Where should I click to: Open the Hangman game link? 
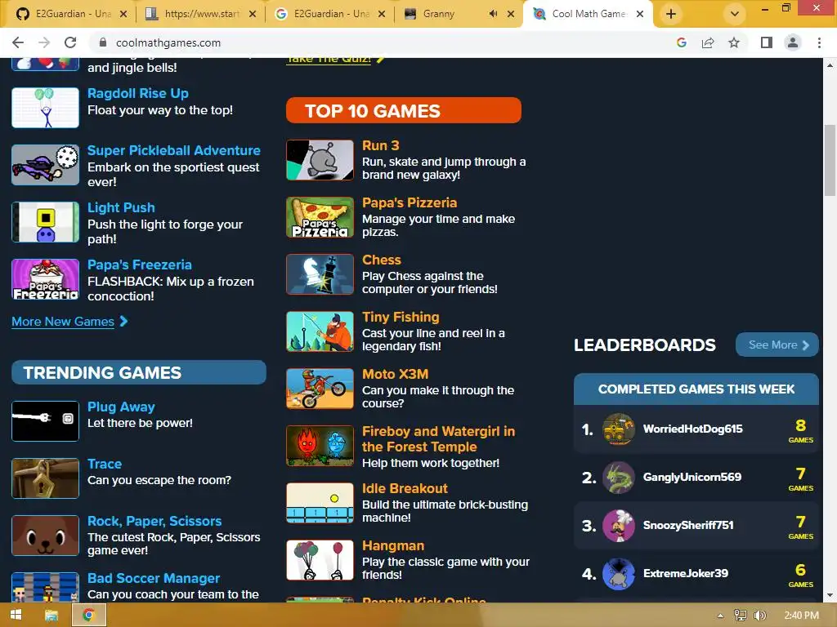(393, 546)
